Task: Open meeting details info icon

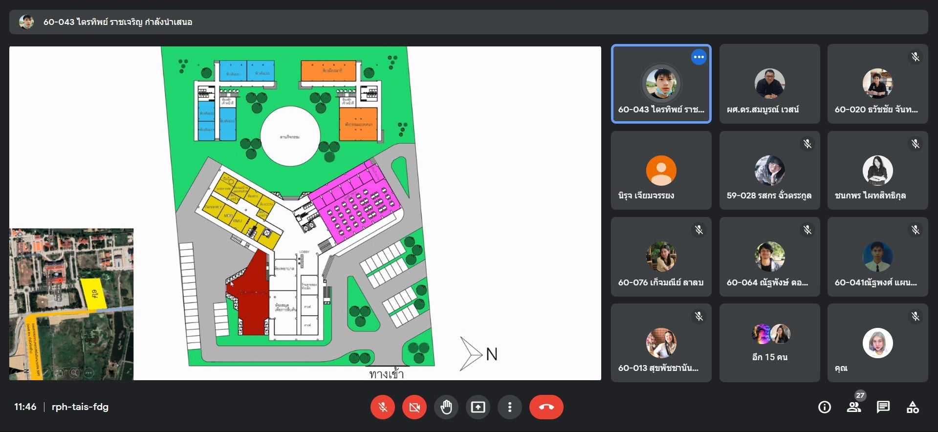Action: tap(825, 407)
